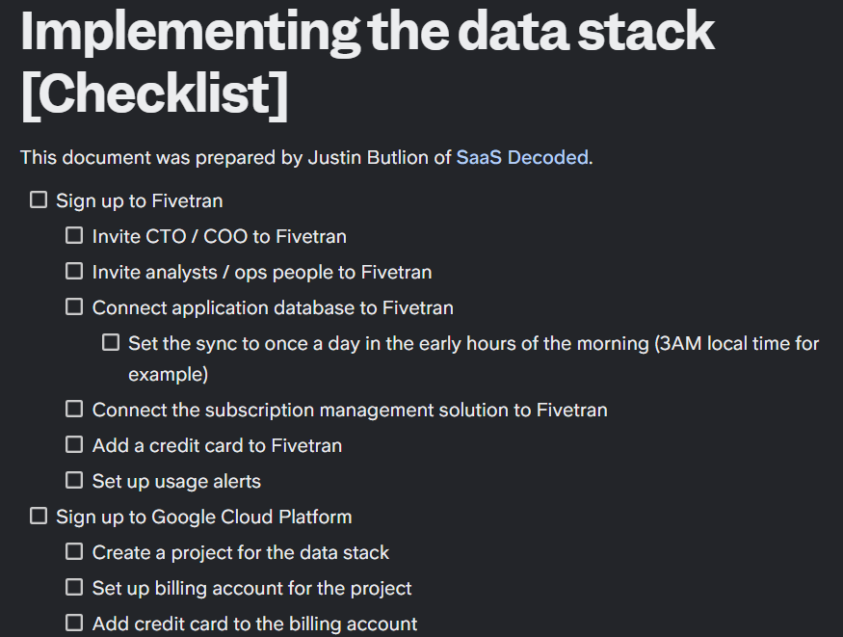The height and width of the screenshot is (637, 843).
Task: Check 'Set up billing account for the project' checkbox
Action: (74, 587)
